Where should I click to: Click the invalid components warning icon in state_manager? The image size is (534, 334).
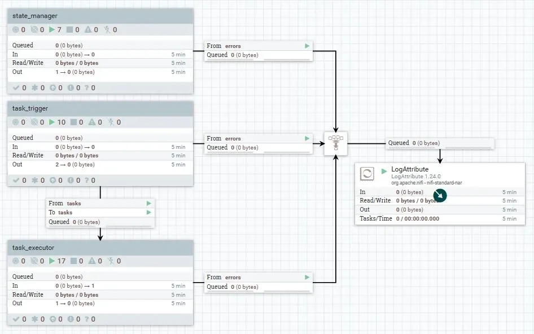[x=88, y=30]
